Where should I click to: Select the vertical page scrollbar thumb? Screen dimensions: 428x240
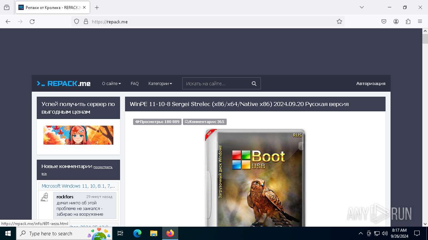[x=425, y=39]
